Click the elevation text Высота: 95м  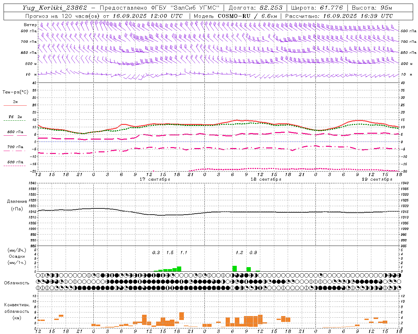tap(372, 8)
